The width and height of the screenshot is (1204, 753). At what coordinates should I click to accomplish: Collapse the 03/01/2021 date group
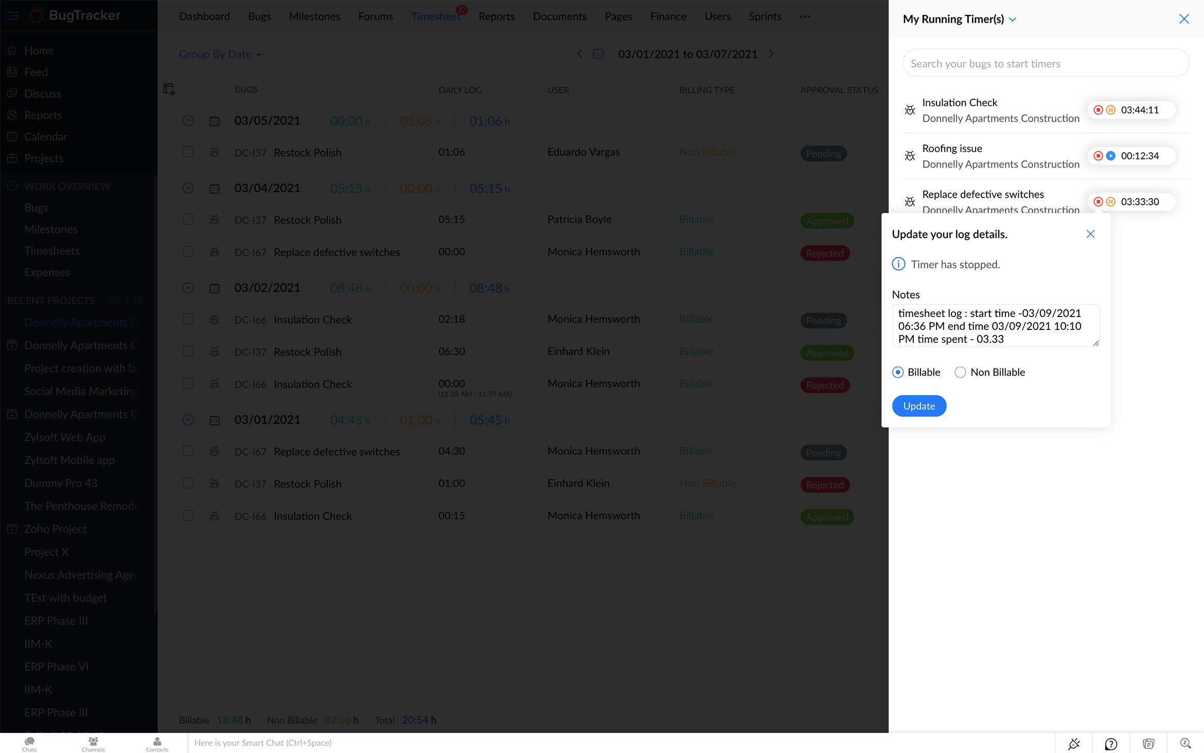click(188, 420)
